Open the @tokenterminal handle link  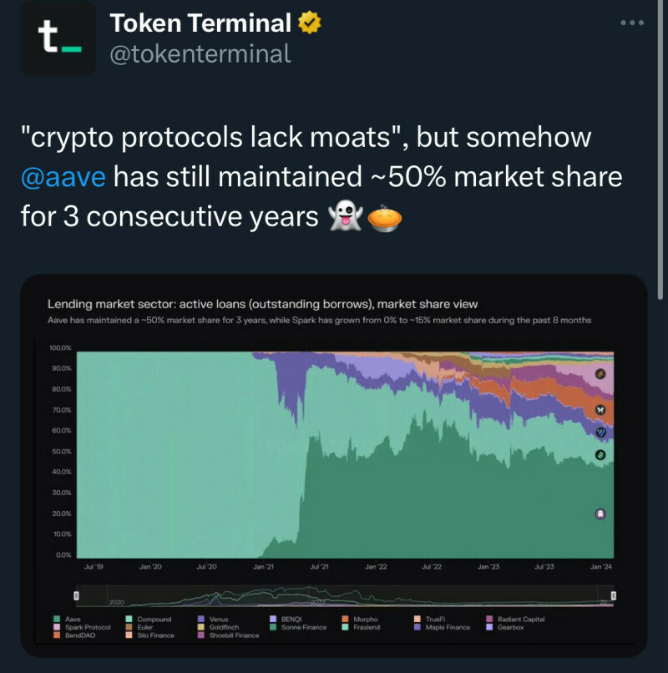[x=200, y=54]
